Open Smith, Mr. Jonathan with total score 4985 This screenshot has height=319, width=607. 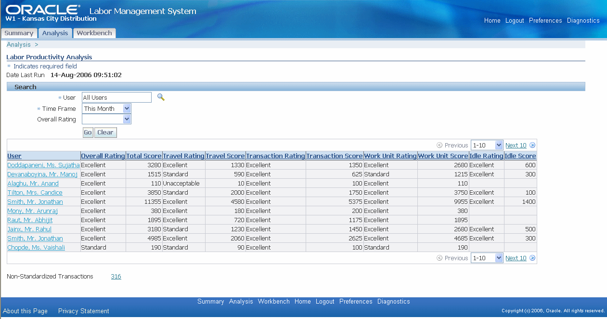pos(35,239)
